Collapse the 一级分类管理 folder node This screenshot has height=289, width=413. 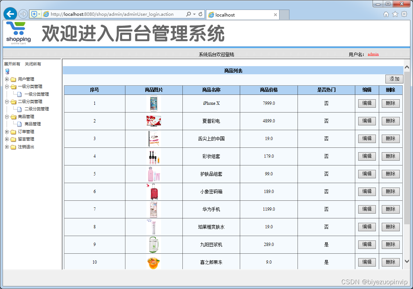[7, 86]
